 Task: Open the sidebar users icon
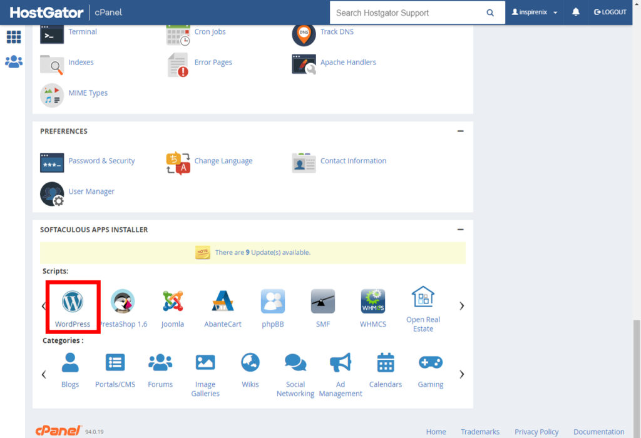coord(14,62)
